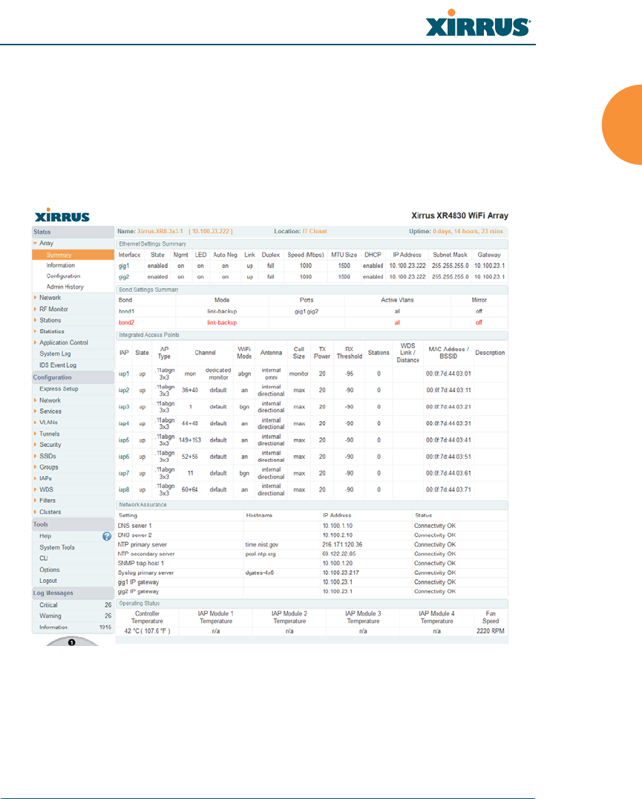Open Admin History page
The image size is (642, 799).
(x=65, y=287)
